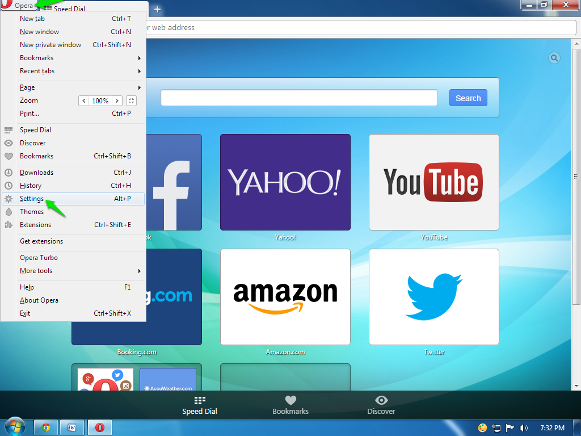Open Help from the menu
This screenshot has width=581, height=436.
(x=73, y=287)
